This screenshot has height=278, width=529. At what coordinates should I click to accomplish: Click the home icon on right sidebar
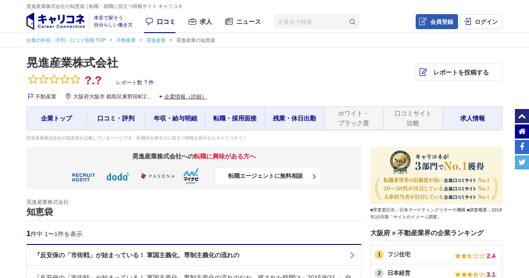pos(522,131)
